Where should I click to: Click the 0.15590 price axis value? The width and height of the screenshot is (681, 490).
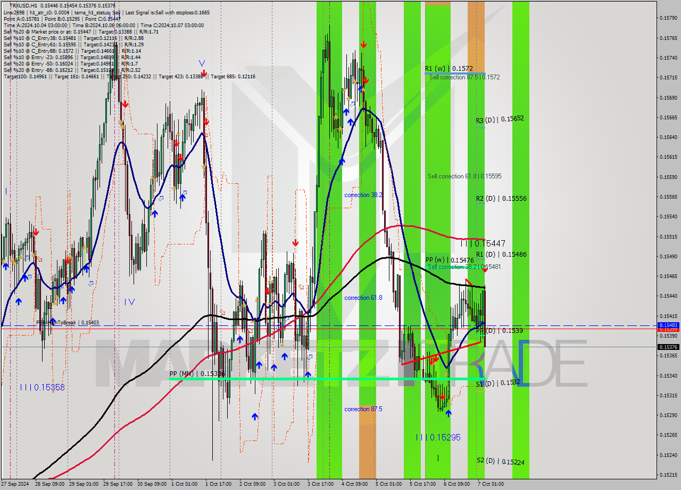pos(668,177)
